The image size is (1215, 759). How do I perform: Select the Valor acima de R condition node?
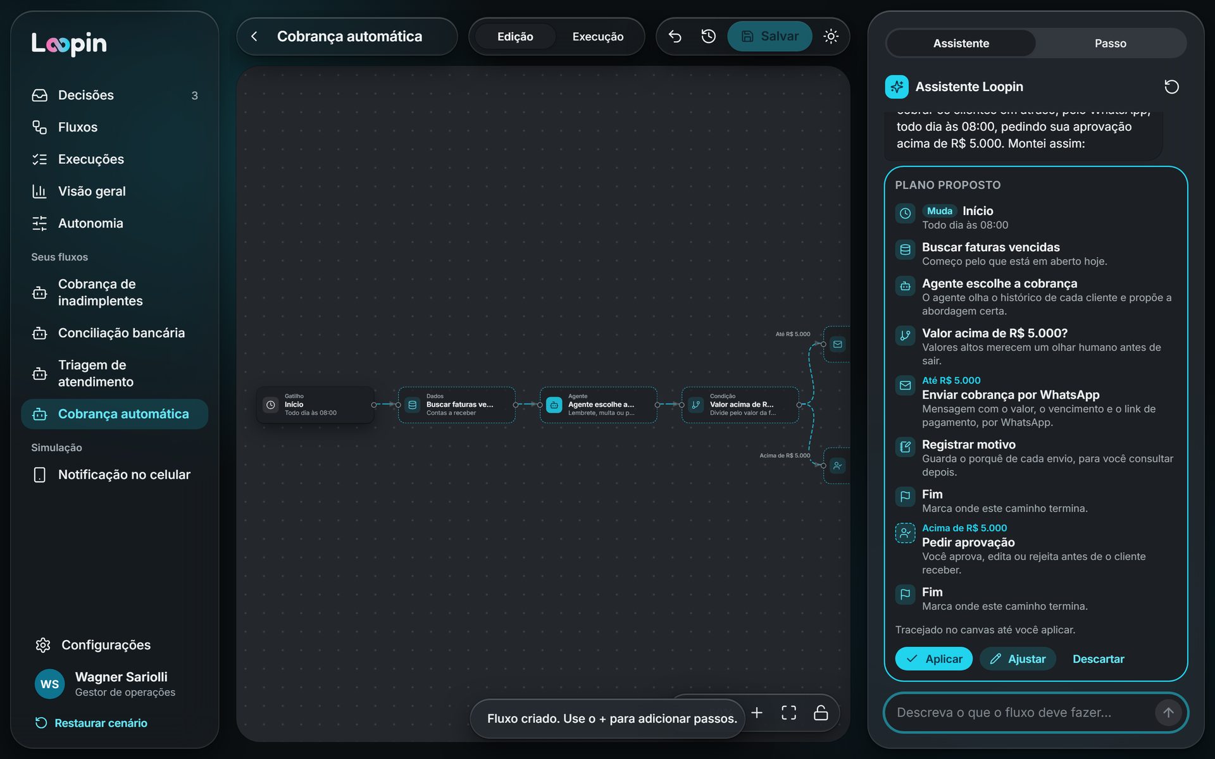click(740, 405)
